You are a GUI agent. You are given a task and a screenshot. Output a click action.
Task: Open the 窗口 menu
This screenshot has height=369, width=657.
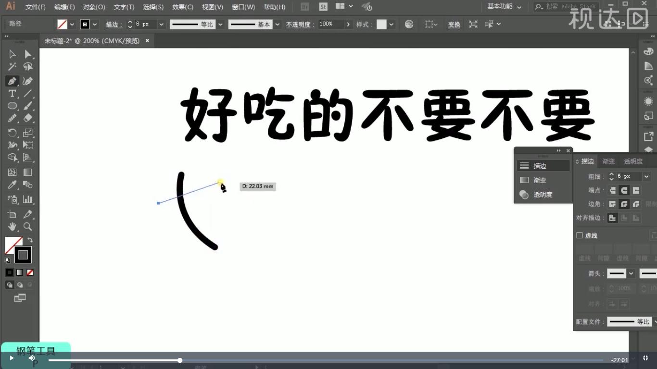point(243,7)
